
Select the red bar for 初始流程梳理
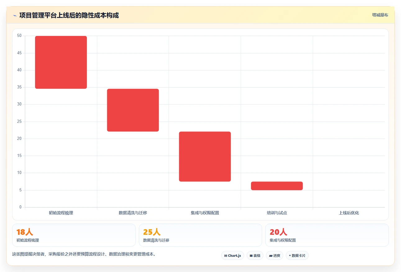pos(61,62)
